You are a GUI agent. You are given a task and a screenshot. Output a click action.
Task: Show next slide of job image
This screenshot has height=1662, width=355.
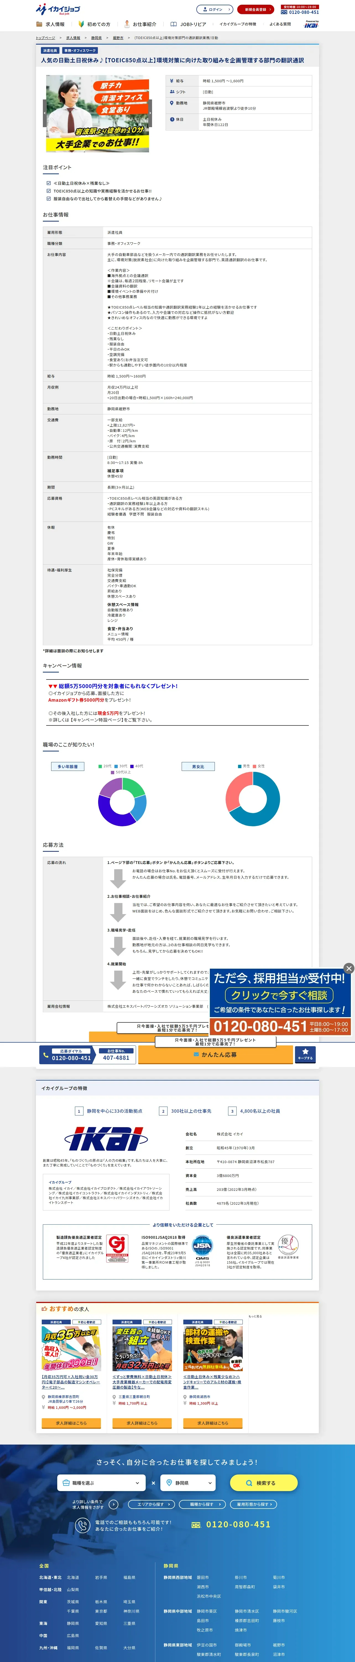click(150, 113)
